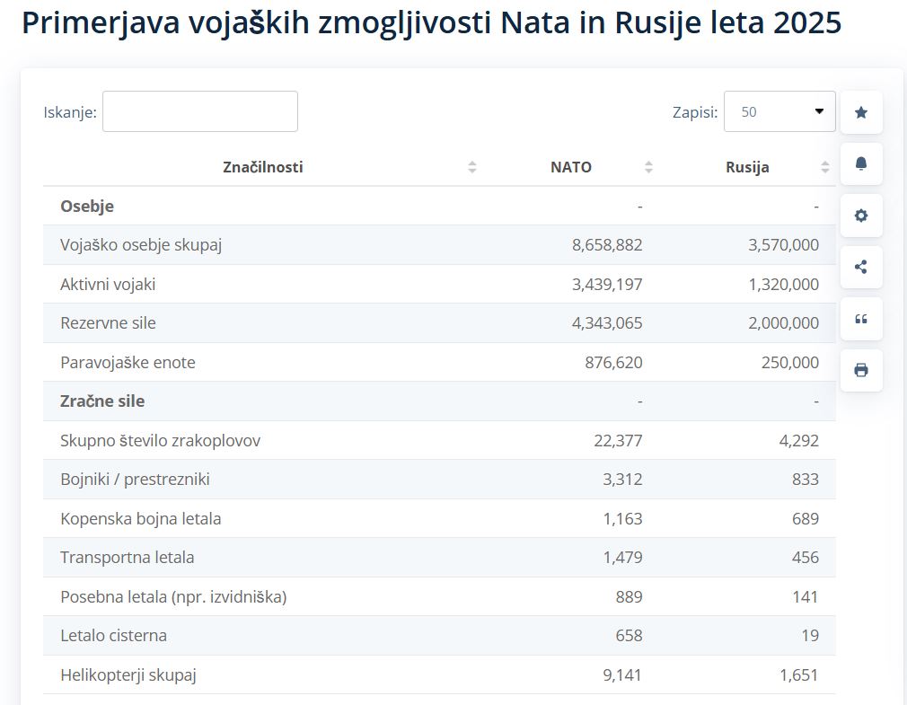Click NATO value 8,658,882
The image size is (907, 705).
click(x=607, y=245)
